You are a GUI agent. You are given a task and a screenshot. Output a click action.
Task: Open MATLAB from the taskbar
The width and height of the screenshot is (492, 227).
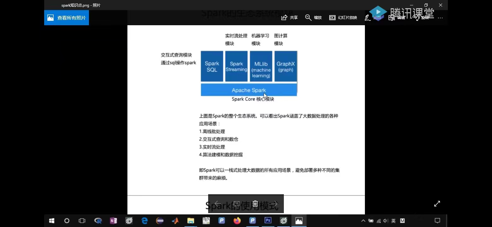point(175,221)
